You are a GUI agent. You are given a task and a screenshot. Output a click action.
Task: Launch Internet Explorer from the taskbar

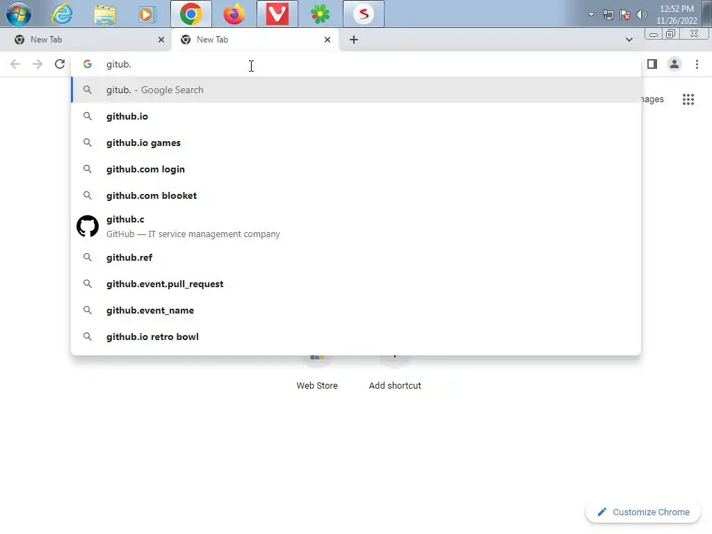62,14
